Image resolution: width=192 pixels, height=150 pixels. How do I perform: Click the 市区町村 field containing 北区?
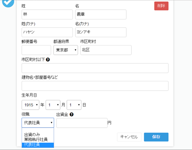click(106, 50)
